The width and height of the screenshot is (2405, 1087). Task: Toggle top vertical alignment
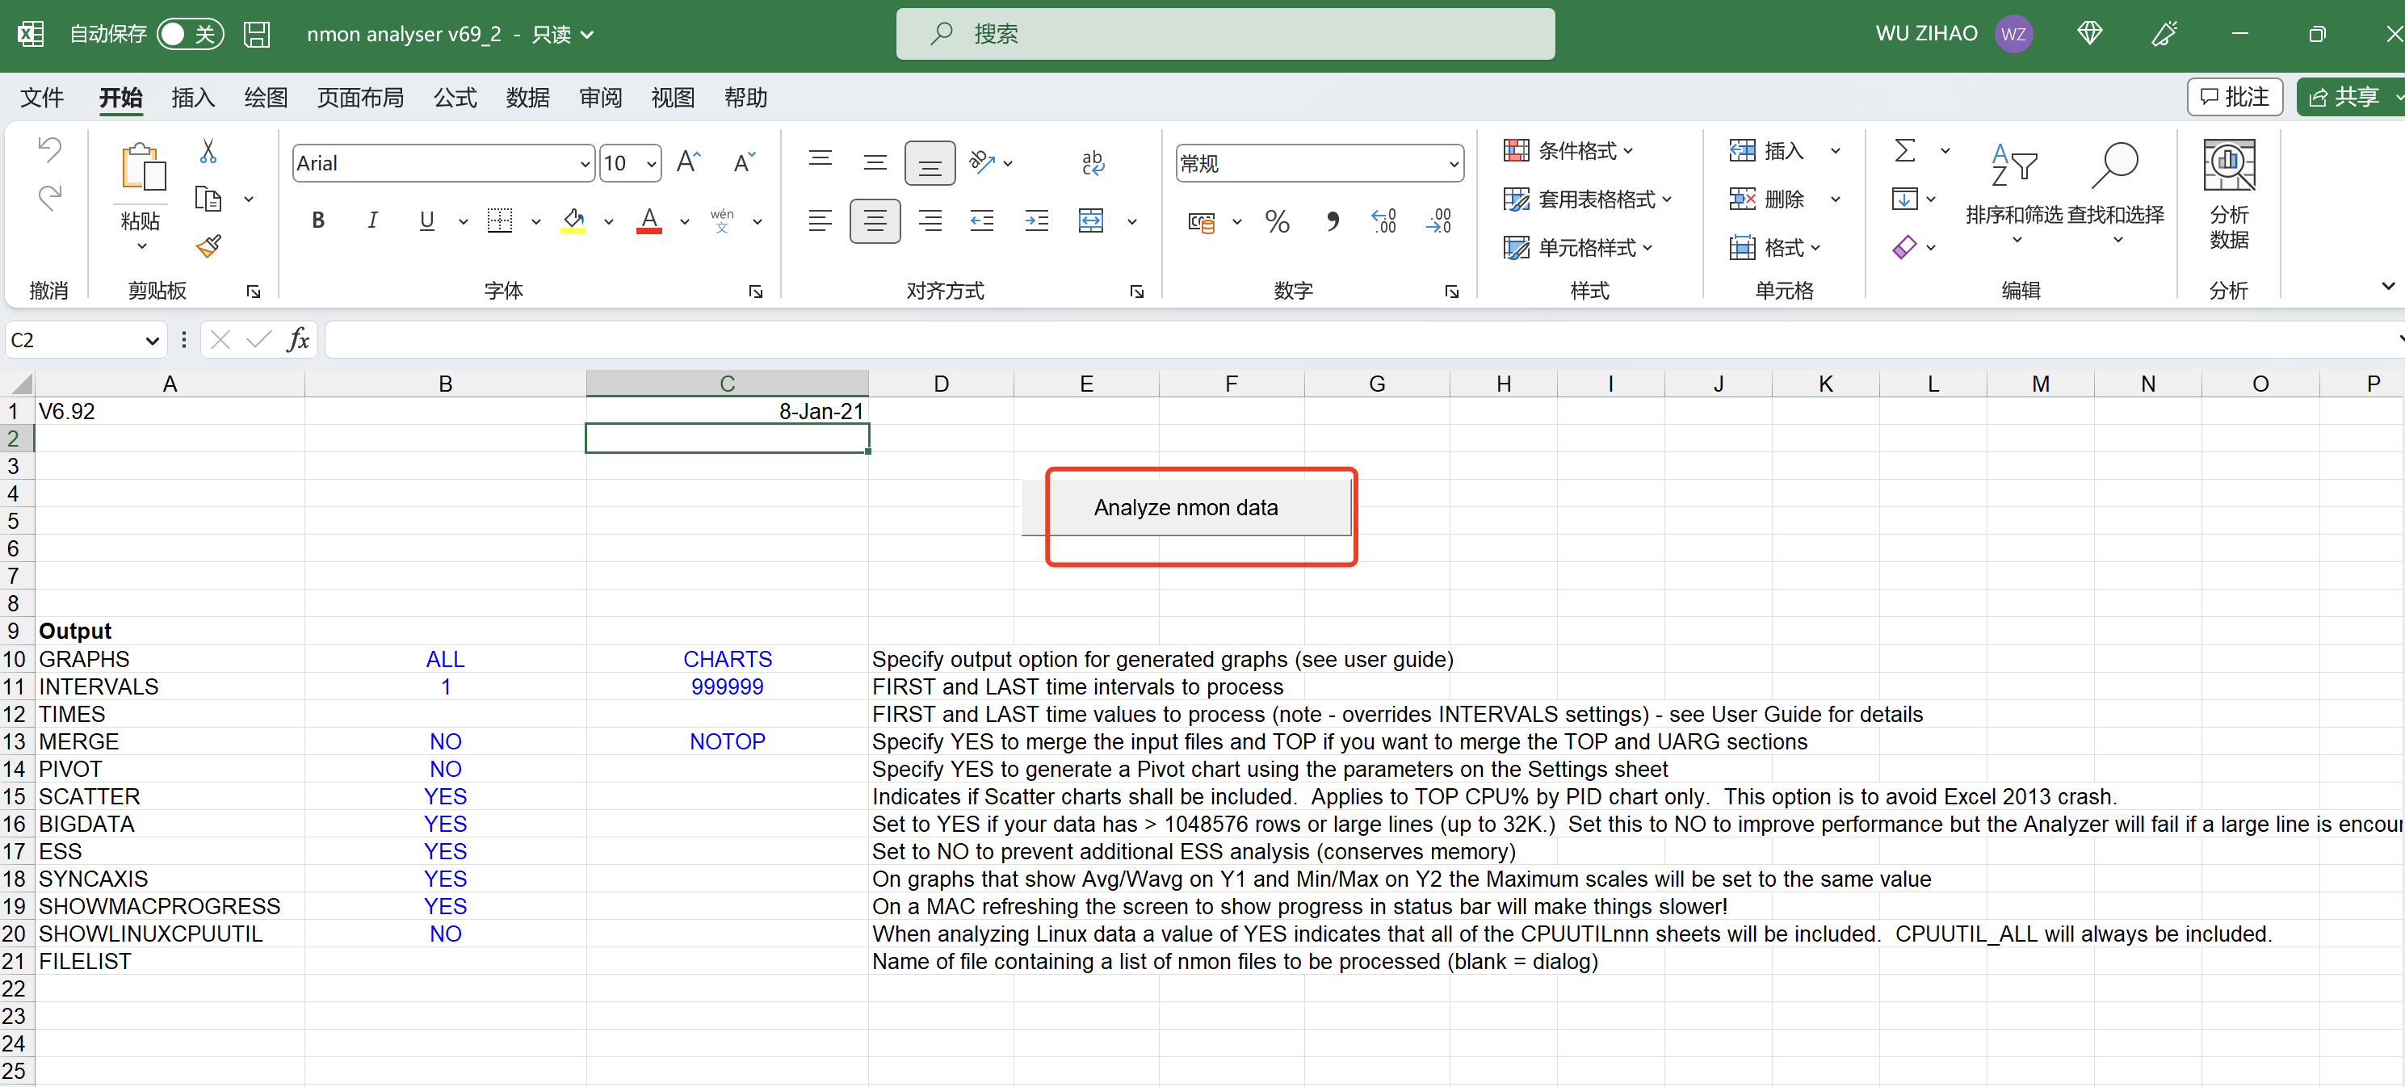pyautogui.click(x=820, y=162)
